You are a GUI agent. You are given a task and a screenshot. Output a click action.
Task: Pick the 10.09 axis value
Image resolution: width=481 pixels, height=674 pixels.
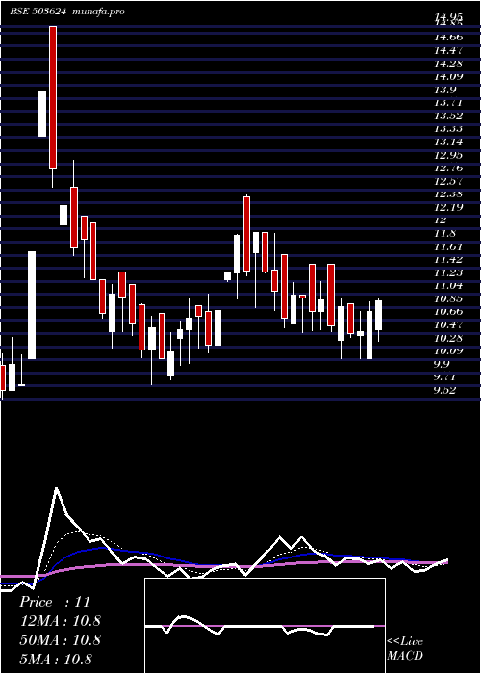point(448,350)
